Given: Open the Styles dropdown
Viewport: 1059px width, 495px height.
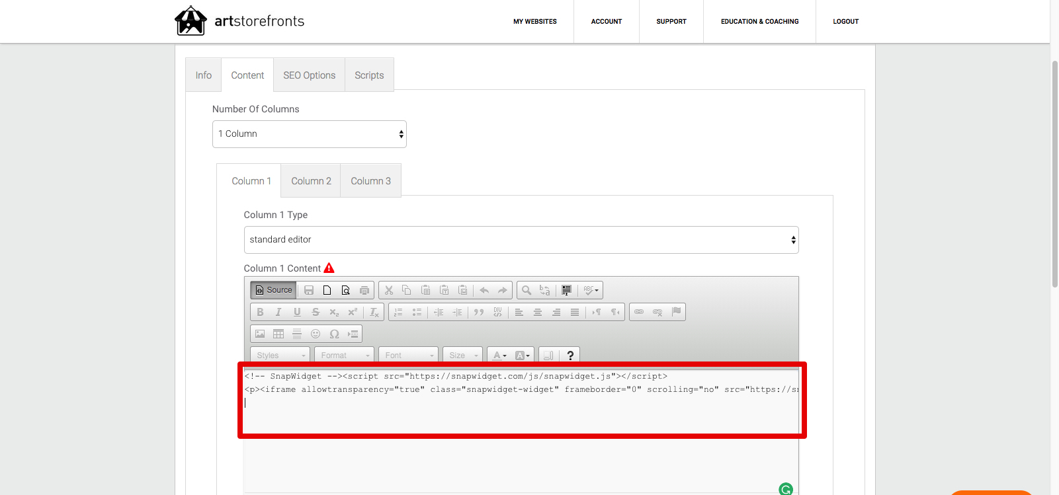Looking at the screenshot, I should click(x=280, y=355).
